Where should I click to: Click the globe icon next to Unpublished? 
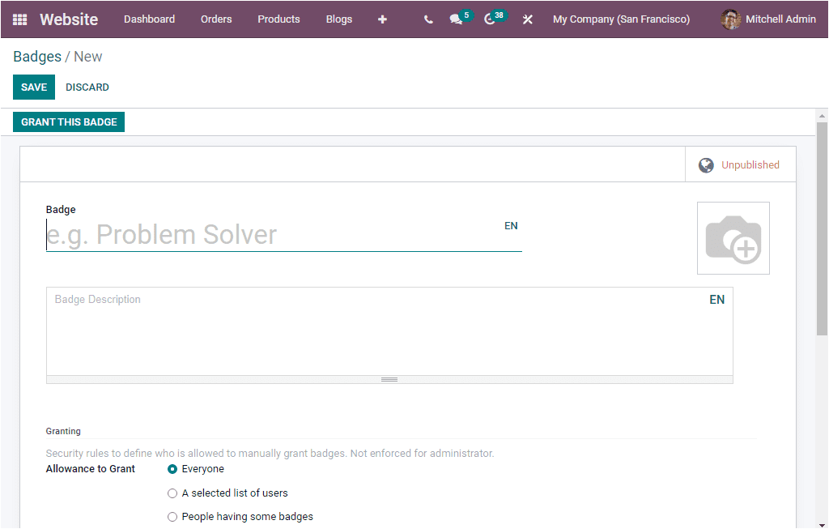pyautogui.click(x=706, y=164)
